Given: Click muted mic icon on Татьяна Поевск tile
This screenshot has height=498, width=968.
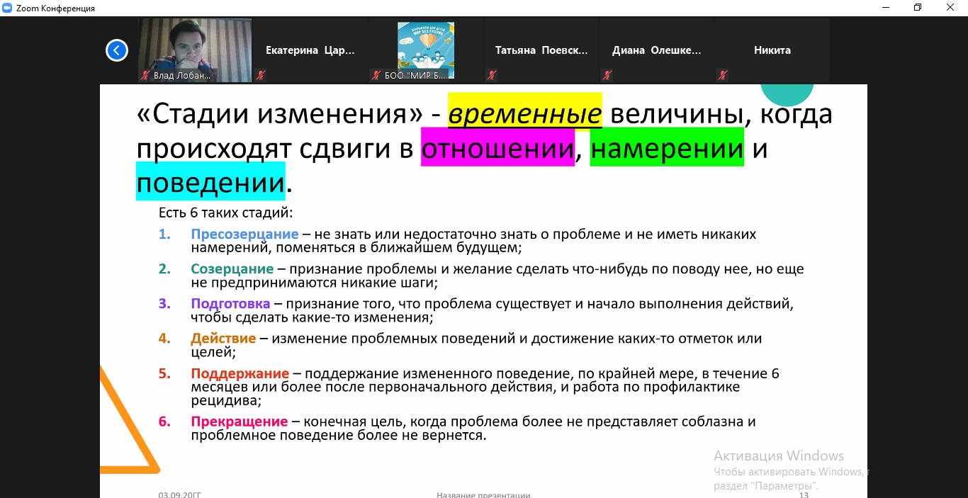Looking at the screenshot, I should click(x=491, y=74).
